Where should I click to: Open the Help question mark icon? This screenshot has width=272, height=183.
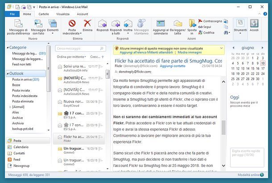[x=265, y=14]
